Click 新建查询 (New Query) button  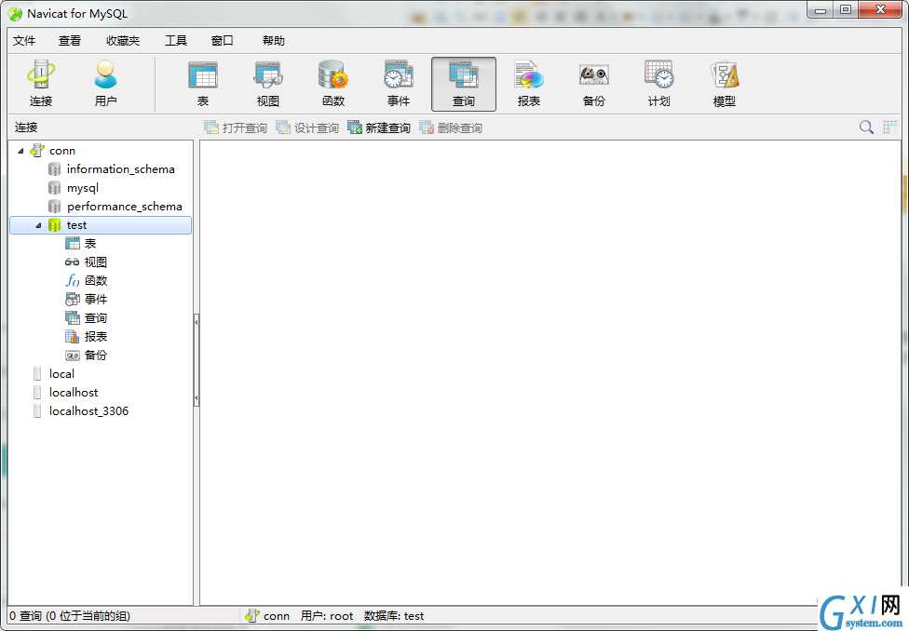(379, 128)
